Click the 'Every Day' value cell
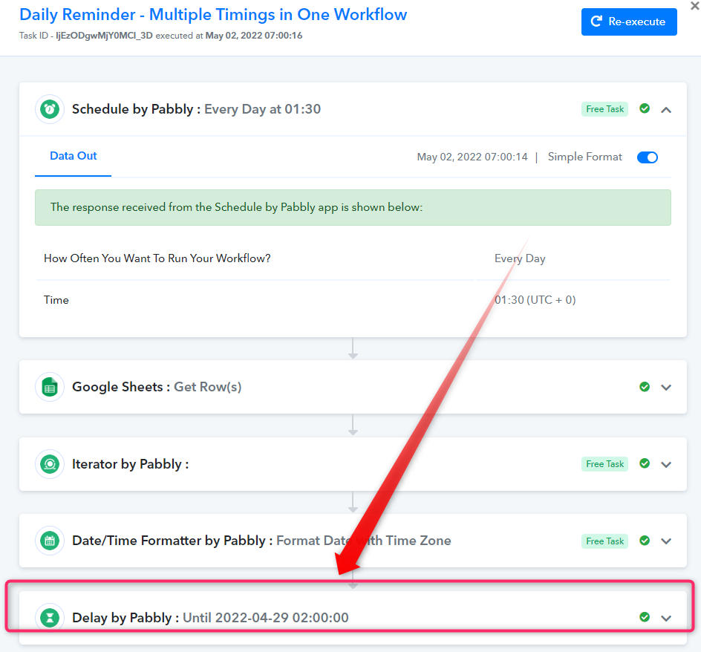Viewport: 701px width, 652px height. (520, 259)
